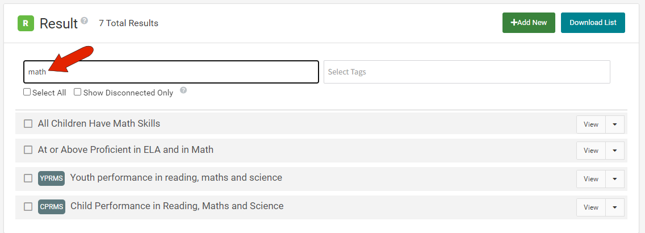Open the Select Tags field
645x233 pixels.
(x=467, y=72)
